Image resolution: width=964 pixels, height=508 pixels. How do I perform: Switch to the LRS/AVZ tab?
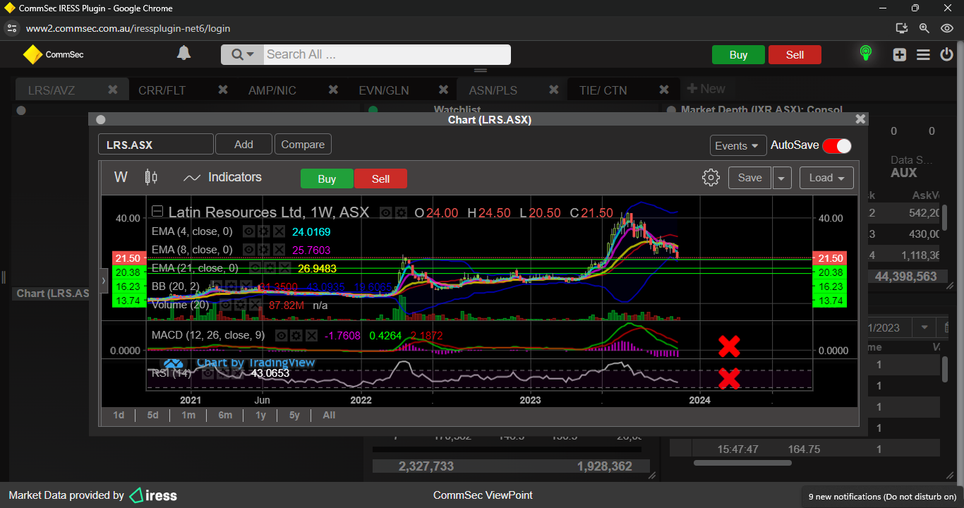click(52, 90)
